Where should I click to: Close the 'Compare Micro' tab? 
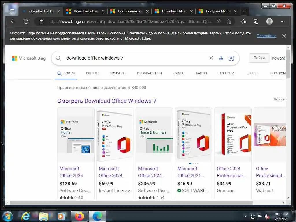coord(235,12)
